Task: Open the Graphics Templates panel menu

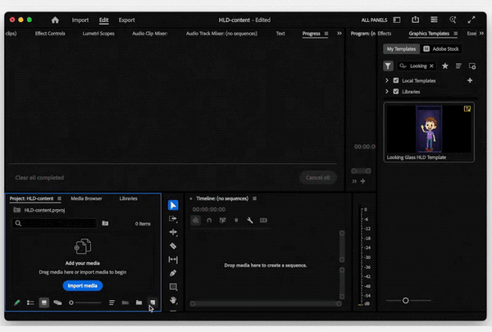Action: pos(456,34)
